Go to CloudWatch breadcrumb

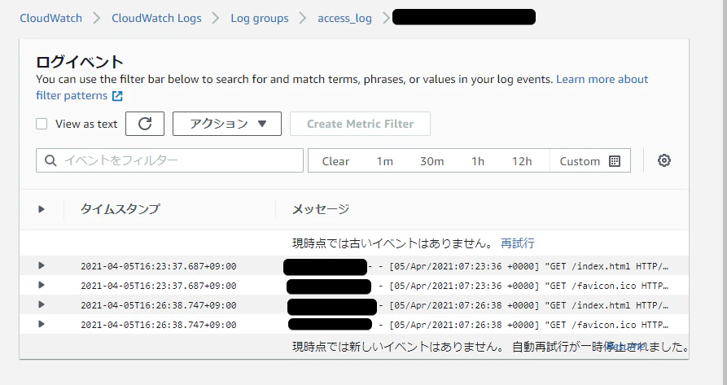[51, 18]
